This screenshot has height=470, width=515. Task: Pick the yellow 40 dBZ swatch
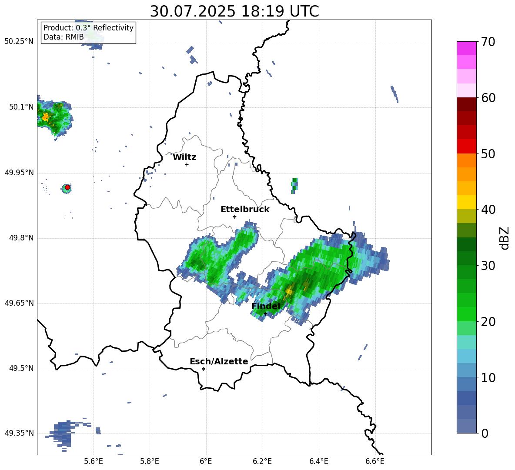click(x=466, y=202)
